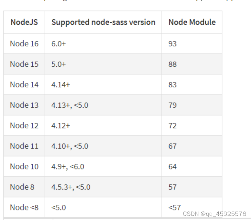The width and height of the screenshot is (251, 220).
Task: Click the NodeJS column header
Action: [x=24, y=22]
